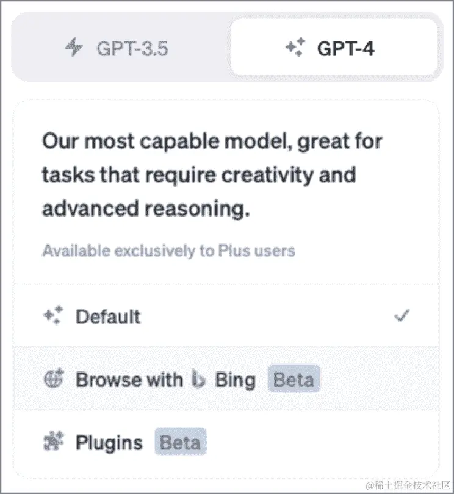
Task: Select Browse with Bing mode
Action: (226, 378)
